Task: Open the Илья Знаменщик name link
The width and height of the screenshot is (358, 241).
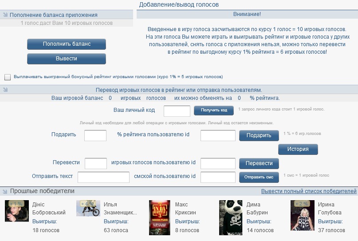Action: [120, 209]
